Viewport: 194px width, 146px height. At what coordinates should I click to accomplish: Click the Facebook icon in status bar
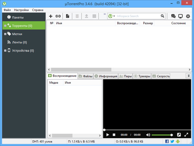[x=167, y=141]
